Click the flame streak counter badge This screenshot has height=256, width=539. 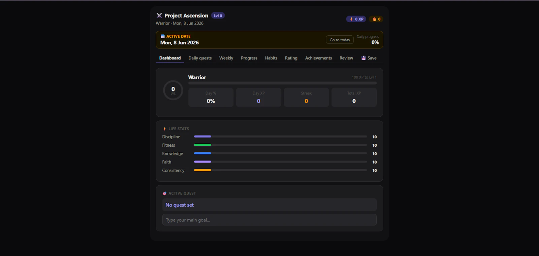pyautogui.click(x=376, y=19)
